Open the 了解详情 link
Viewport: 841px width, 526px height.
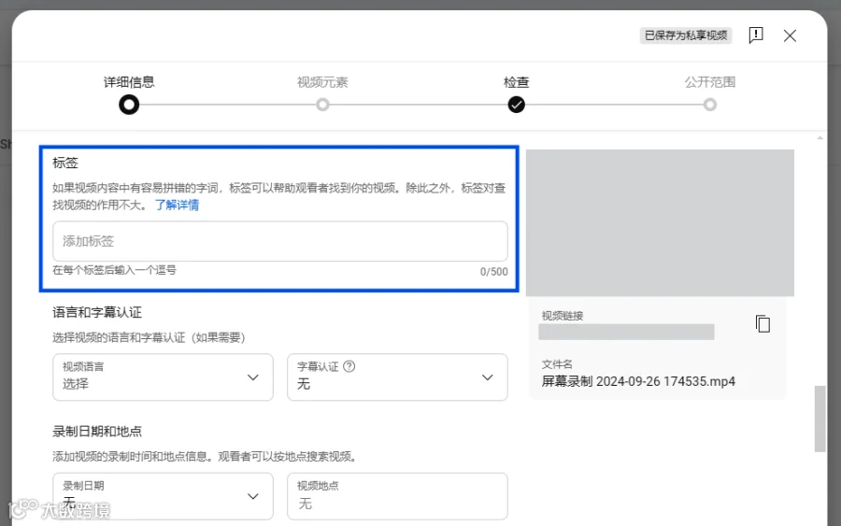click(x=177, y=205)
